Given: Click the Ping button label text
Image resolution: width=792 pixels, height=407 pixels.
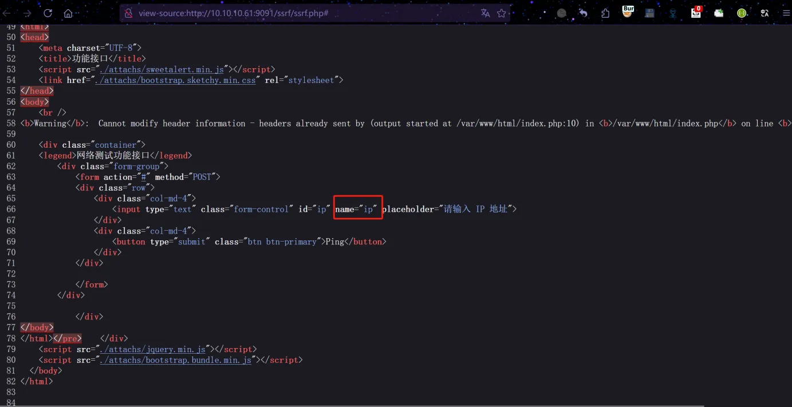Looking at the screenshot, I should [x=334, y=242].
